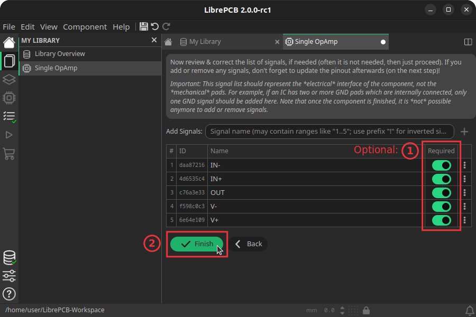Viewport: 476px width, 317px height.
Task: Open the three-dot menu for the V- signal
Action: [x=464, y=206]
